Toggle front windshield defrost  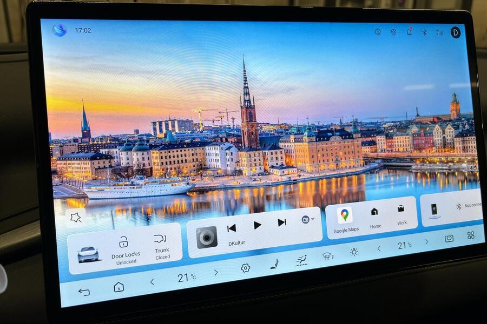point(327,256)
